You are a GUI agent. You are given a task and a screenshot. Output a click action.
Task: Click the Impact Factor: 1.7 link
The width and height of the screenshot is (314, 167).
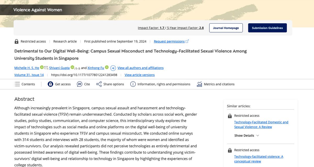(151, 28)
